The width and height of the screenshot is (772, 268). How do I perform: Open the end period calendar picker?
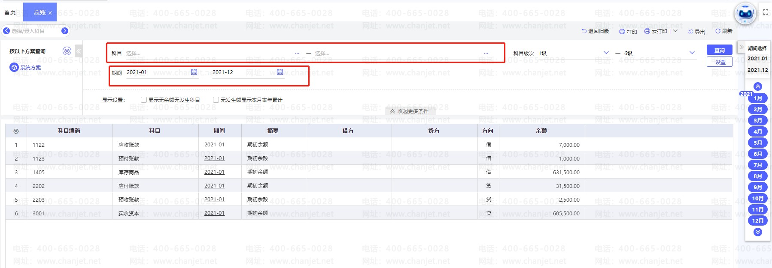[x=280, y=72]
